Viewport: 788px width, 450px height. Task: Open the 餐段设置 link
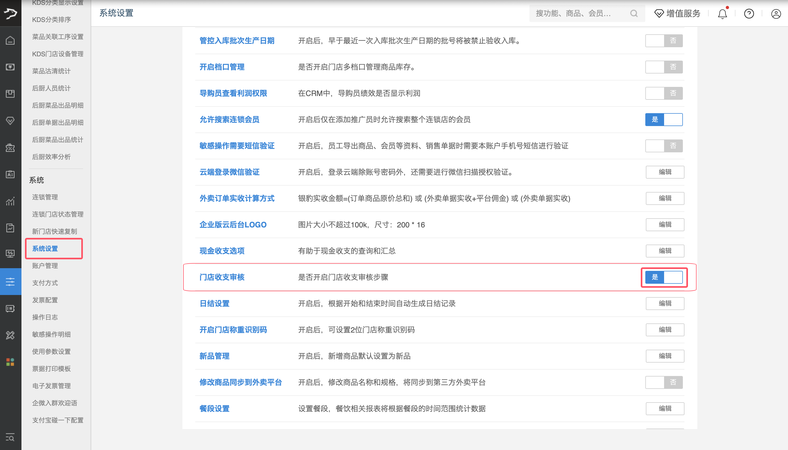click(214, 408)
